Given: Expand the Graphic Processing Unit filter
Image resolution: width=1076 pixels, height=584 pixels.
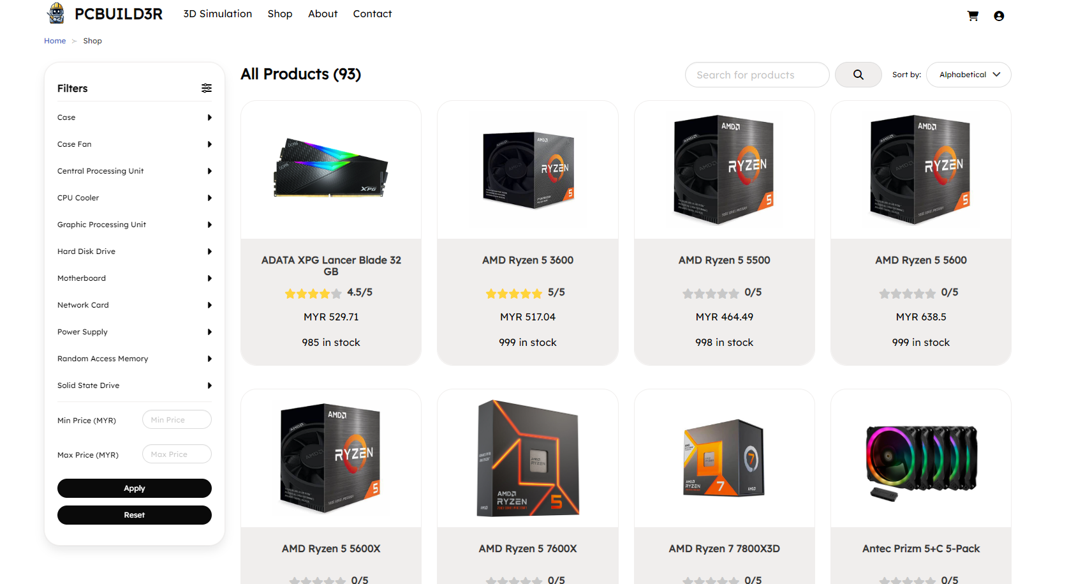Looking at the screenshot, I should tap(134, 225).
